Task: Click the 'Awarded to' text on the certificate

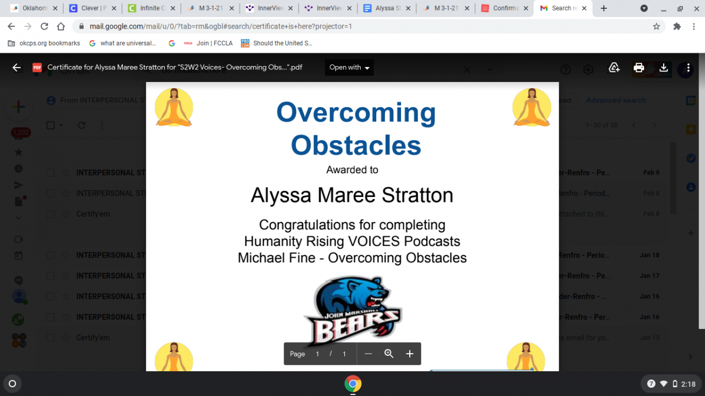Action: [352, 169]
